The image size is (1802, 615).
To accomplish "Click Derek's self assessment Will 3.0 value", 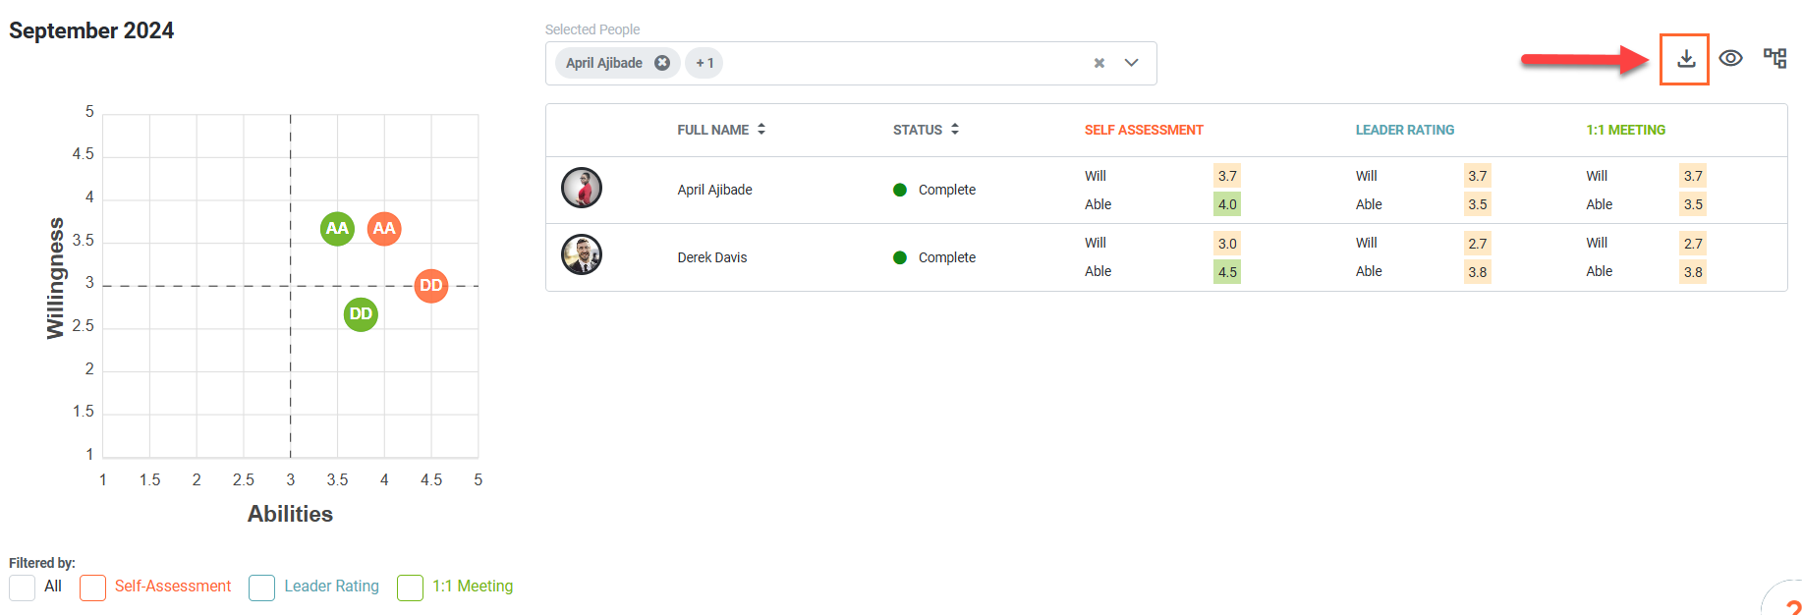I will click(x=1227, y=244).
